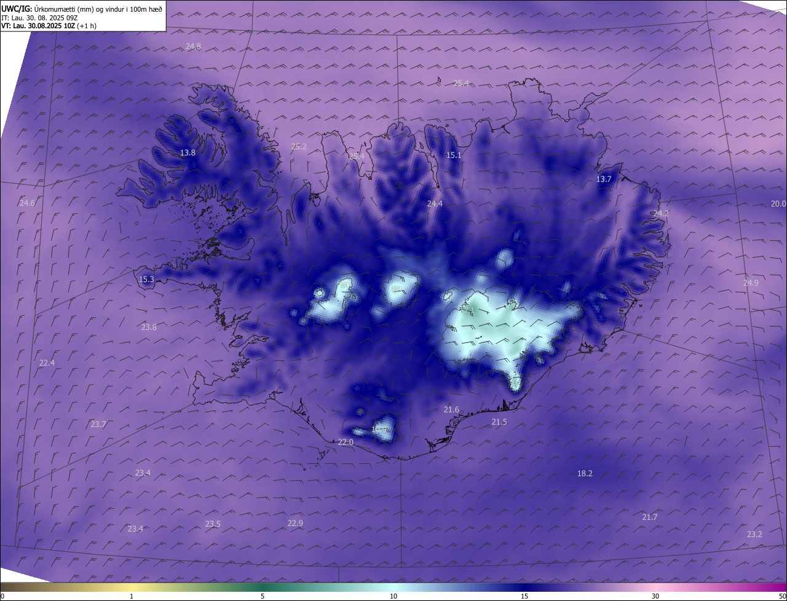Click the 22.9 value label

point(295,524)
